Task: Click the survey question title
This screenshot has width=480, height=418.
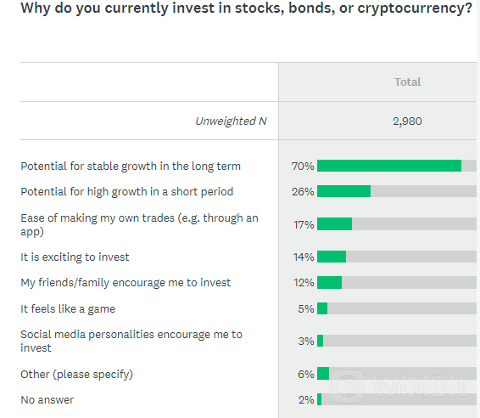Action: click(247, 8)
